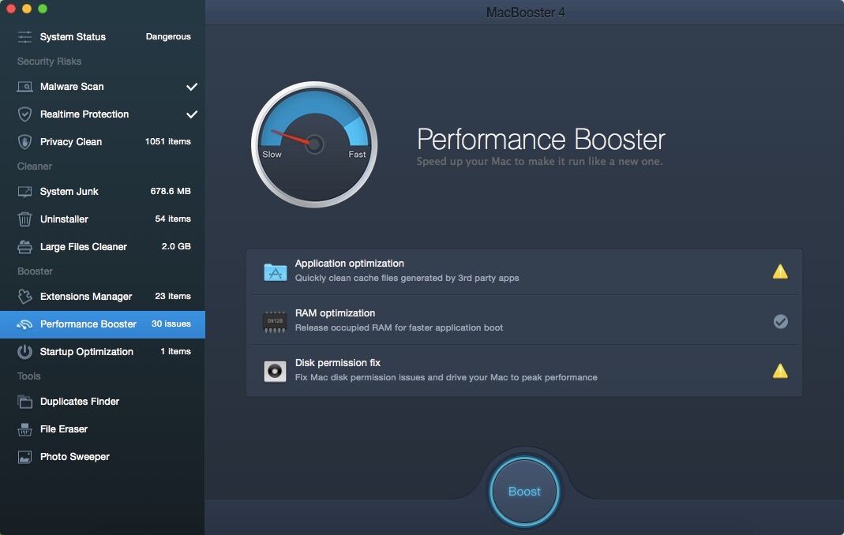Open Duplicates Finder tool
844x535 pixels.
[103, 402]
